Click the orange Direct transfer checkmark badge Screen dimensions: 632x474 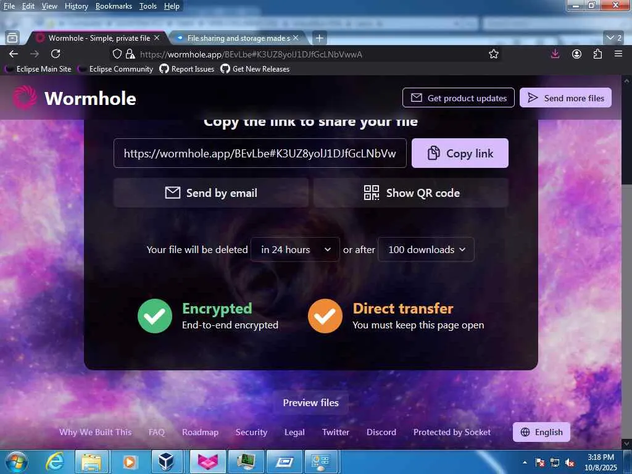325,316
